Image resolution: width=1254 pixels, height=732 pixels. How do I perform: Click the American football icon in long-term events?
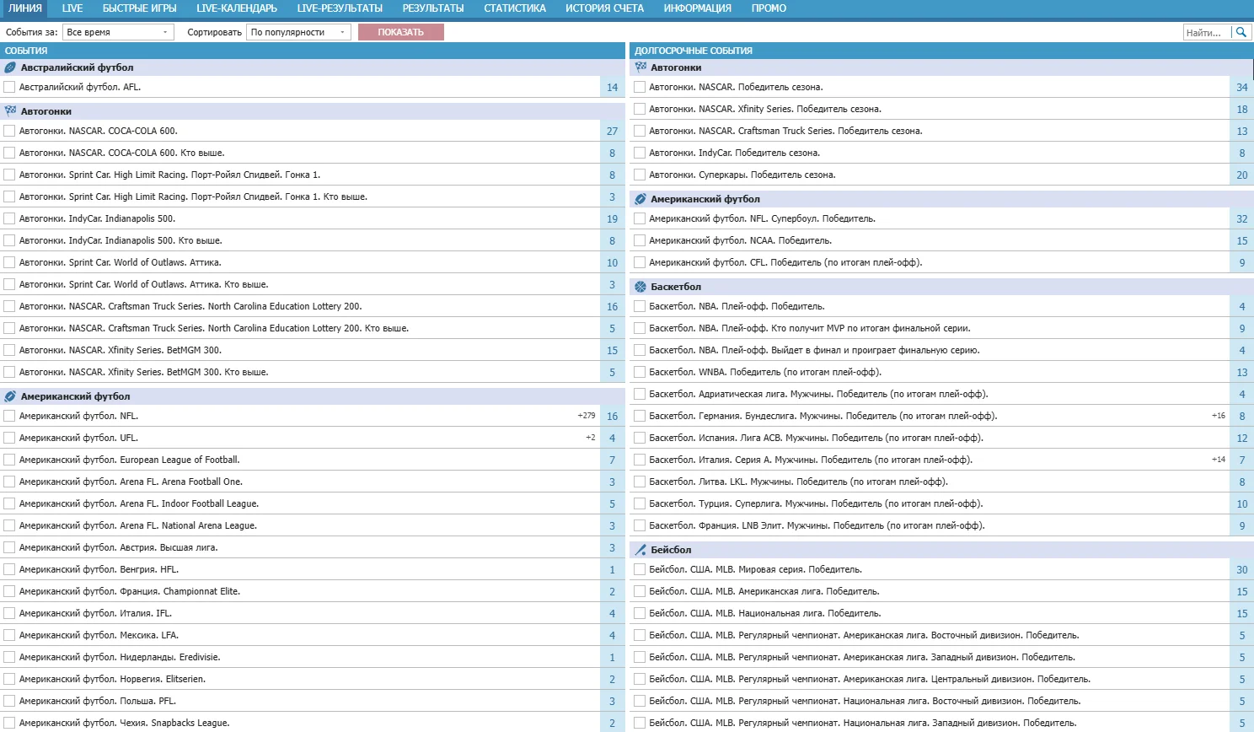(640, 199)
